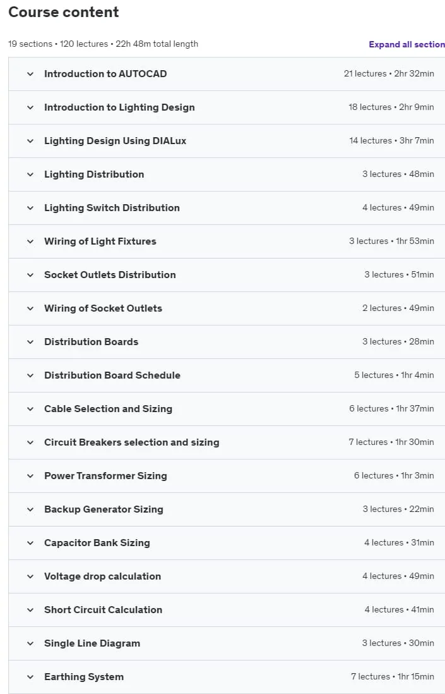The width and height of the screenshot is (445, 694).
Task: Expand Backup Generator Sizing section
Action: click(x=227, y=509)
